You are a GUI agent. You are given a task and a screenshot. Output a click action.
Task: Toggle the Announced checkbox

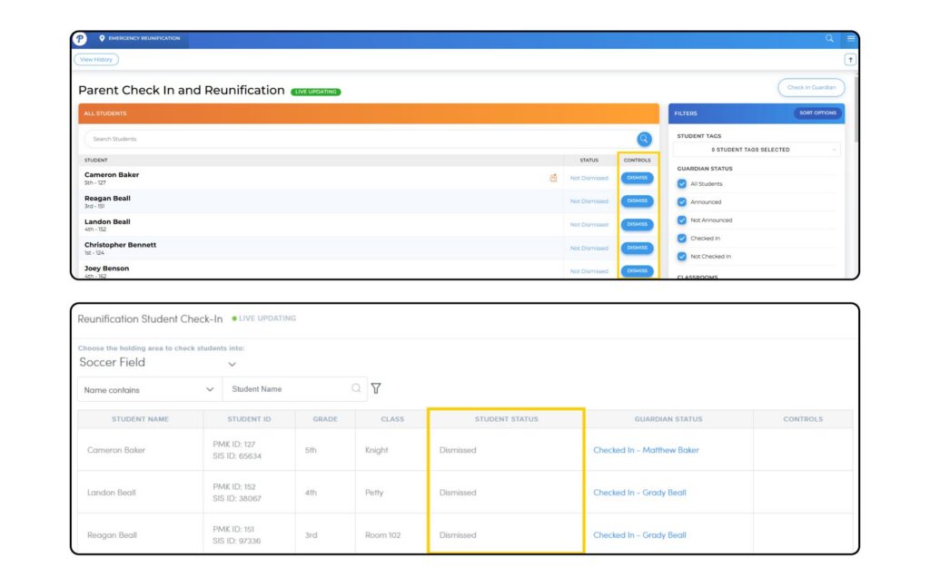(x=682, y=202)
